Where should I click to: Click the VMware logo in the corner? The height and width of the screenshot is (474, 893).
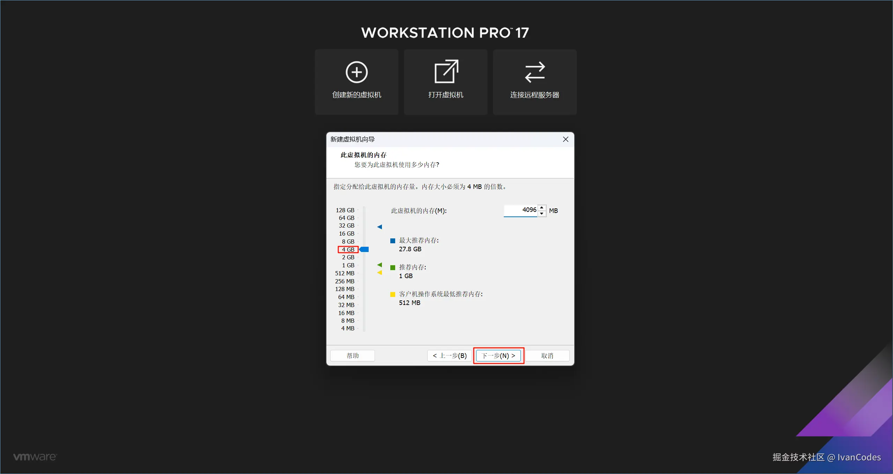point(35,457)
